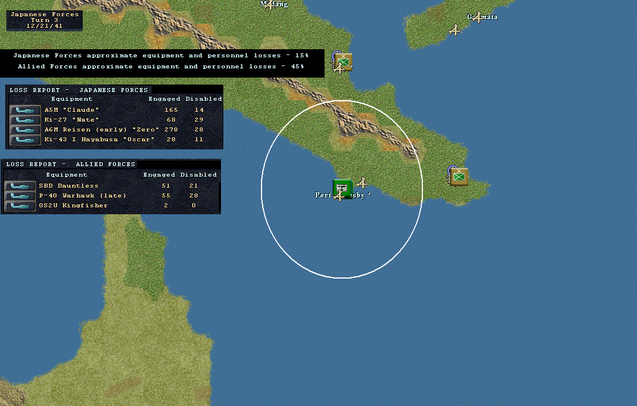Viewport: 637px width, 406px height.
Task: Click the Oscar disabled value 11
Action: [x=199, y=139]
